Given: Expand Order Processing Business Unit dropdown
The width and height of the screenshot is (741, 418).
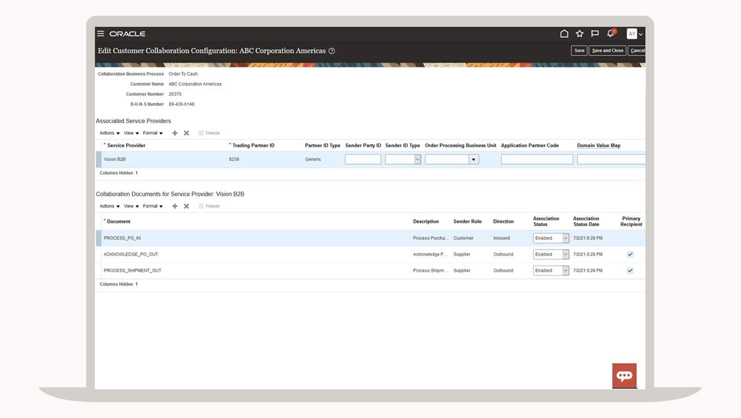Looking at the screenshot, I should [474, 160].
